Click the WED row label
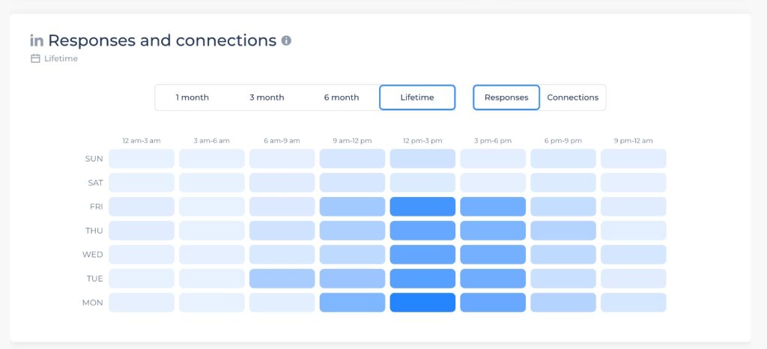Screen dimensions: 767x349 pos(93,255)
